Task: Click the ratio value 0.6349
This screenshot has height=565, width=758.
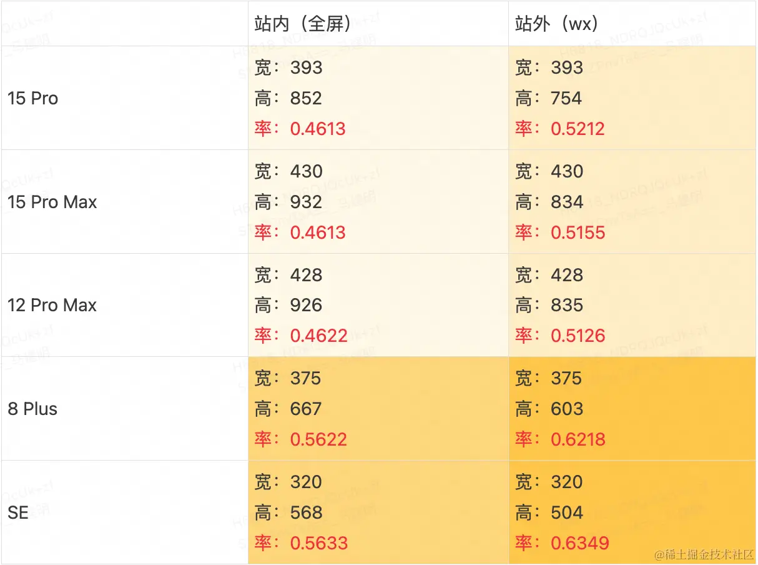Action: tap(579, 543)
